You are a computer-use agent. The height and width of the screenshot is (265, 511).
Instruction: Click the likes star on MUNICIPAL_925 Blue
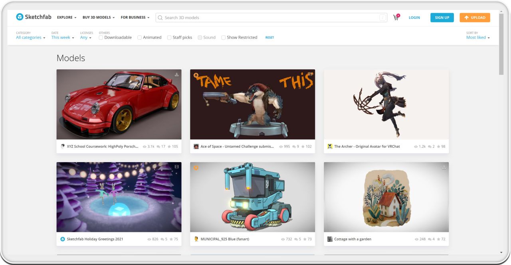click(x=305, y=239)
